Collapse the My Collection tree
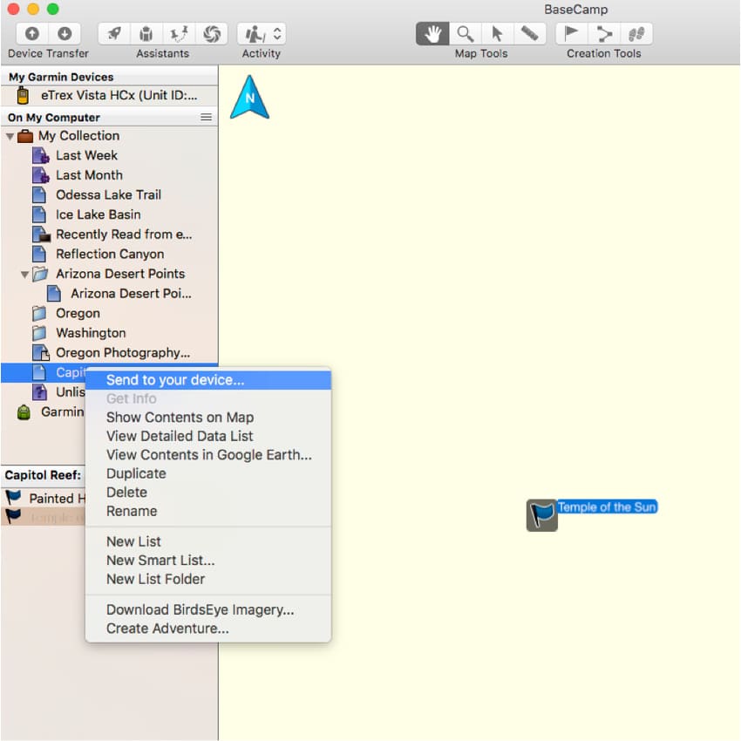The width and height of the screenshot is (741, 741). (x=10, y=137)
